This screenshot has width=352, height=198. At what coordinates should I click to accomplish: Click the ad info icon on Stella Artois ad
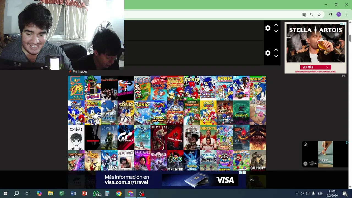[x=341, y=24]
